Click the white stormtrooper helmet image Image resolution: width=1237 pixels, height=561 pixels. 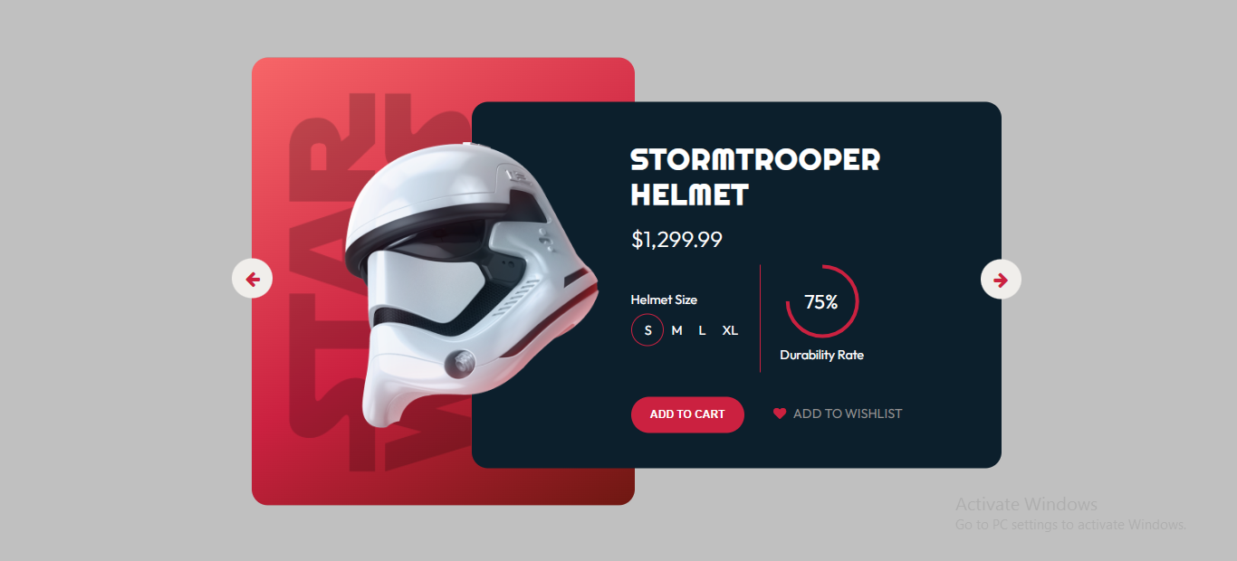[x=471, y=284]
